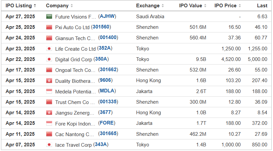273x151 pixels.
Task: Click China flag beside Trust Chem Co
Action: pyautogui.click(x=49, y=102)
